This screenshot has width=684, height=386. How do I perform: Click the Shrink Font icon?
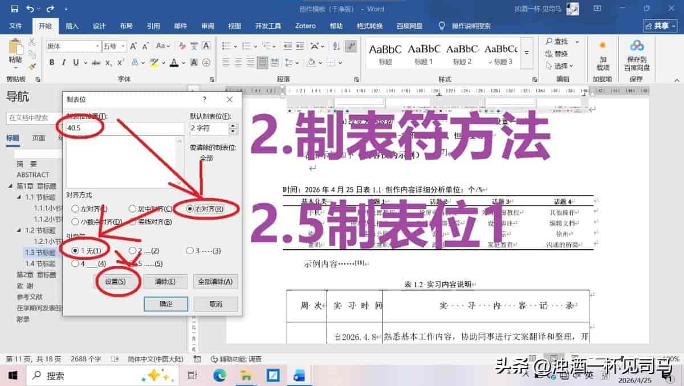pos(146,46)
